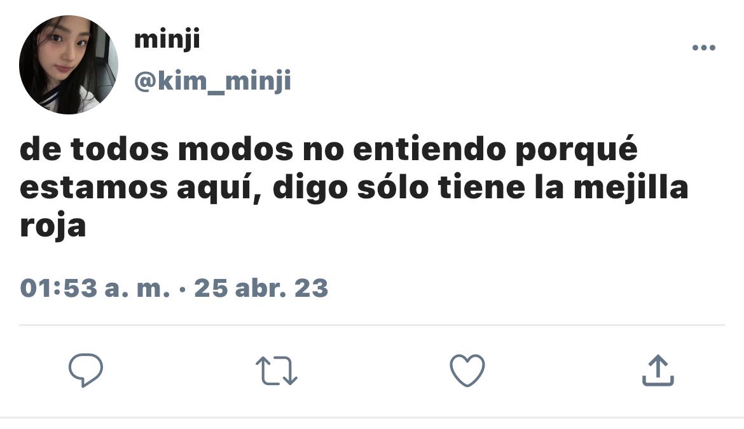Click the phrase 'estamos aquí' in the tweet

[x=141, y=189]
